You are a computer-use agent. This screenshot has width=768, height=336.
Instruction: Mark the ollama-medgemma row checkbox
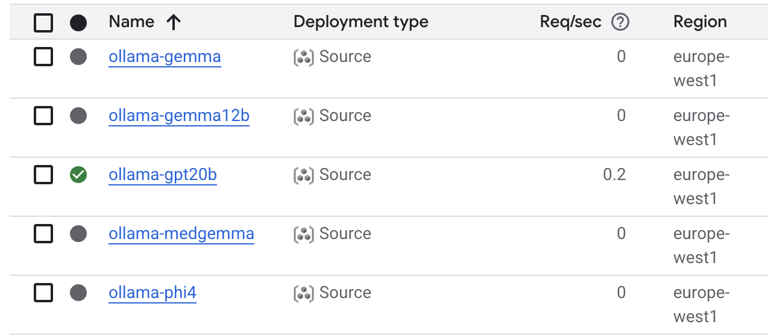(x=43, y=234)
